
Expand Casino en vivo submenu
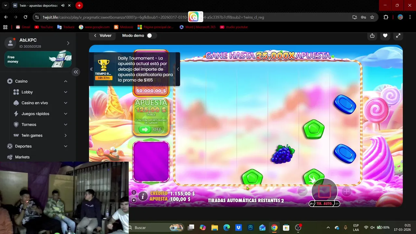pyautogui.click(x=66, y=103)
